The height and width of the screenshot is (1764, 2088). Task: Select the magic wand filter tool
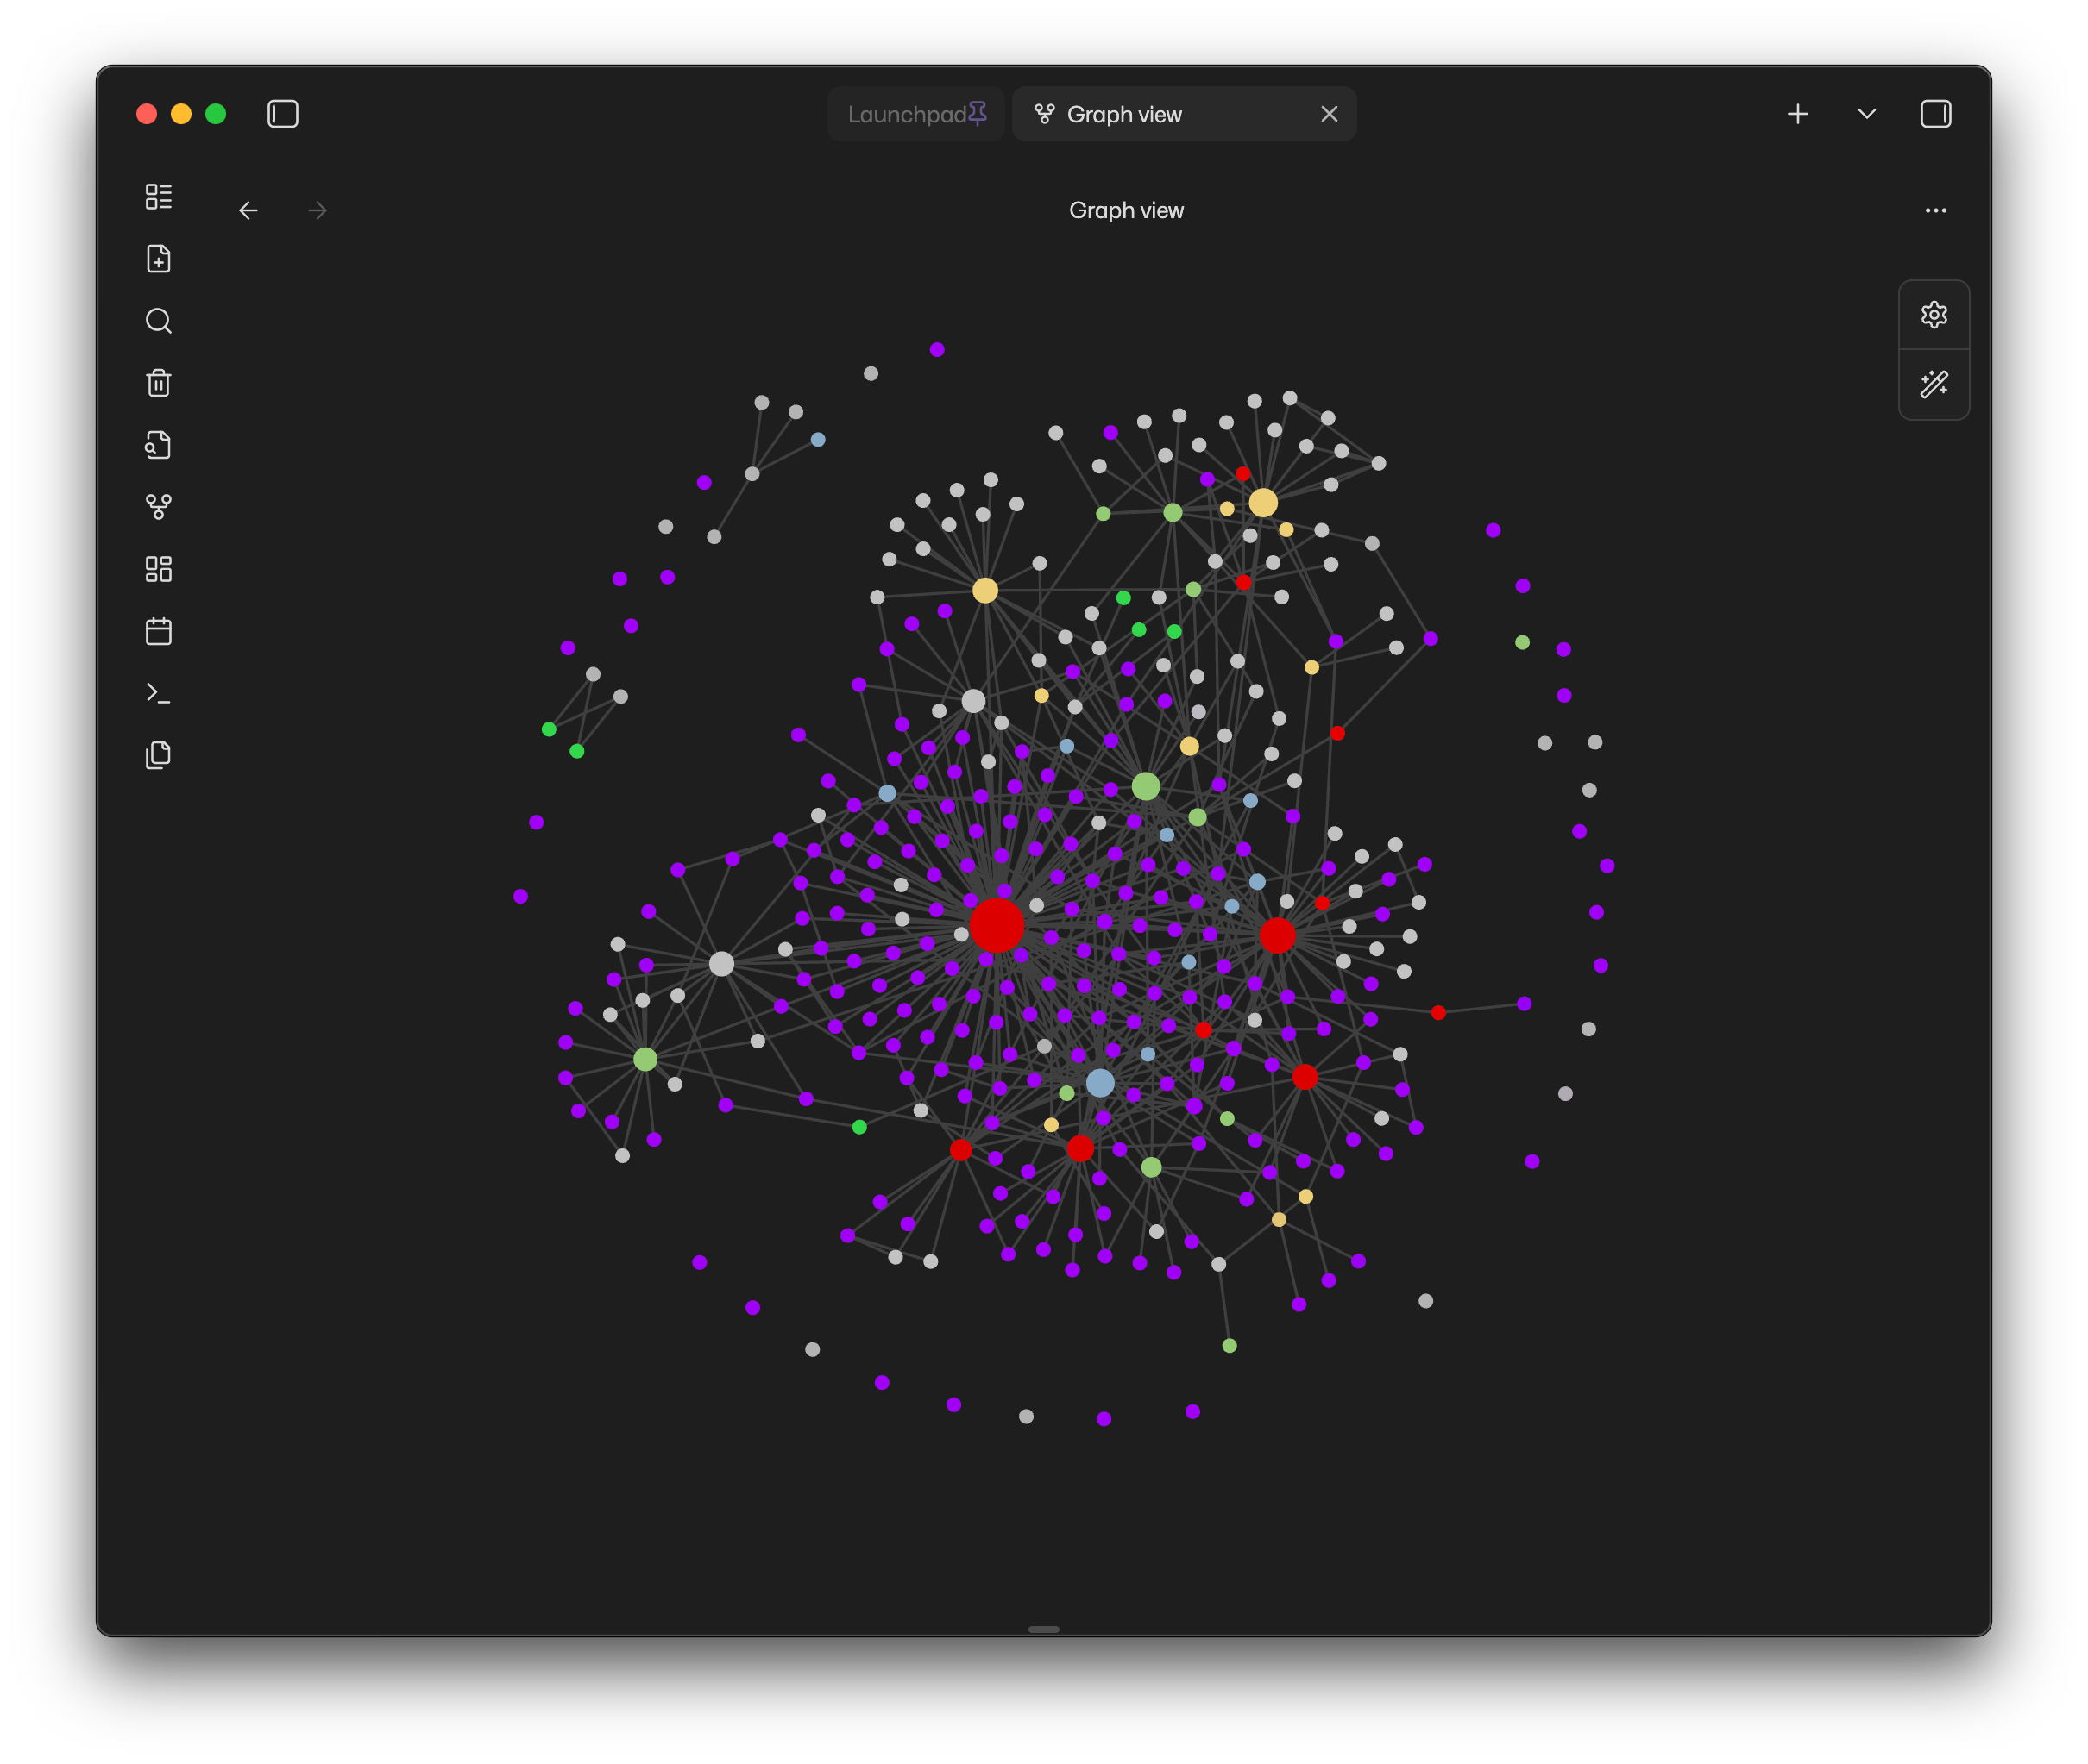[1934, 384]
